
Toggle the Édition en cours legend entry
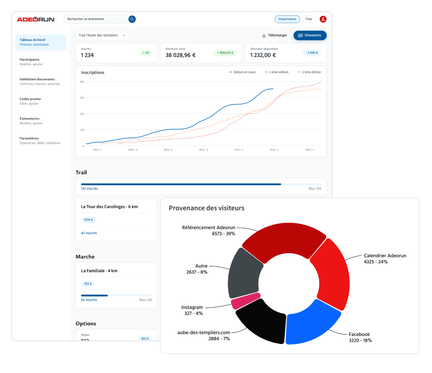coord(242,72)
